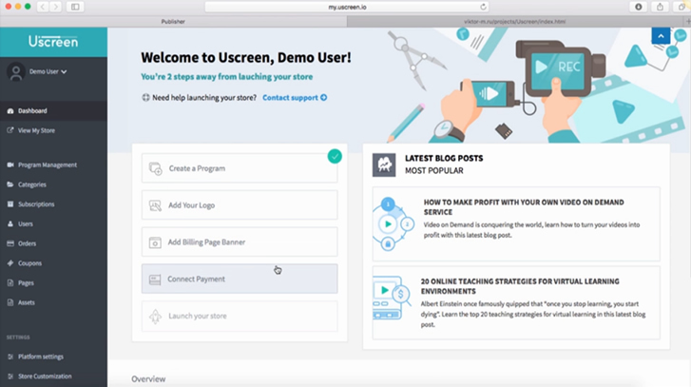Screen dimensions: 691x387
Task: Click the Safari show tabs overview icon
Action: (x=681, y=7)
